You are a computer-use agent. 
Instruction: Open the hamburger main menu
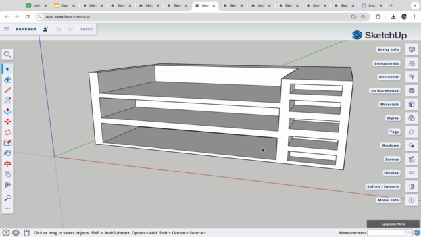coord(7,29)
